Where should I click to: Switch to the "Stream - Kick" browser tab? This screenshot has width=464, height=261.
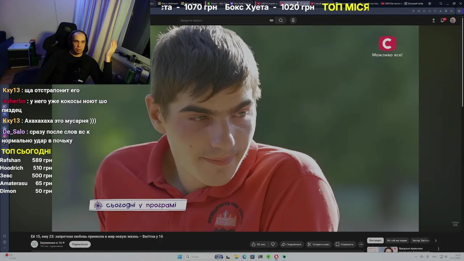click(x=217, y=4)
